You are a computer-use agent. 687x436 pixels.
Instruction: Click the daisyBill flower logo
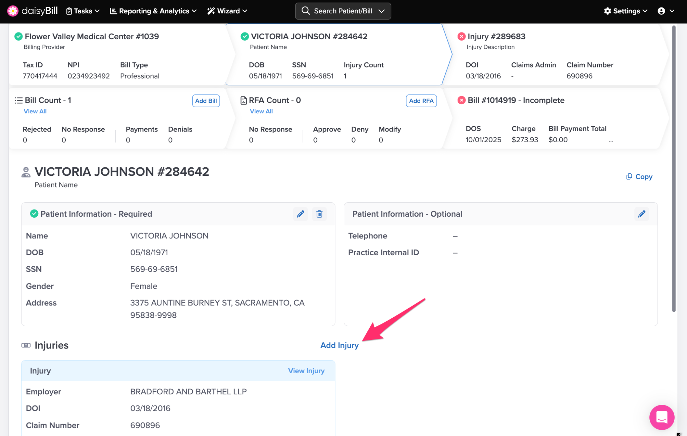[x=13, y=11]
